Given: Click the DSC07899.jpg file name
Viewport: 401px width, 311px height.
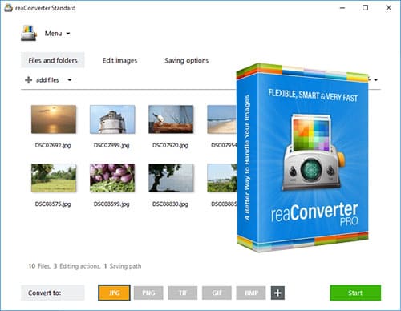Looking at the screenshot, I should tap(111, 145).
